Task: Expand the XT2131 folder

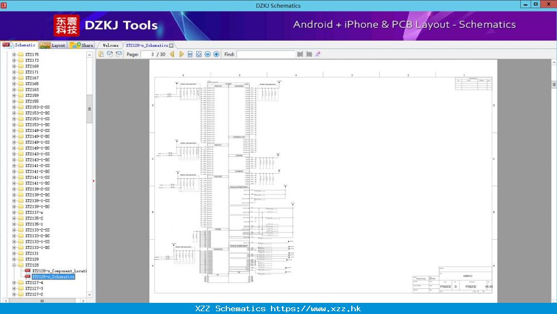Action: point(14,253)
